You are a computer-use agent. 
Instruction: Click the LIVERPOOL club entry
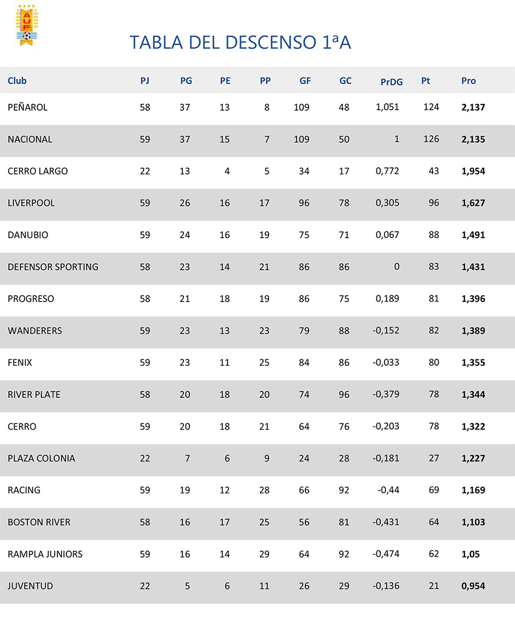tap(31, 203)
